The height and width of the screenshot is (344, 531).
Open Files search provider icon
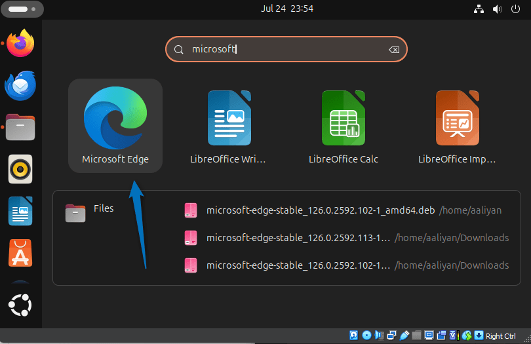coord(75,213)
